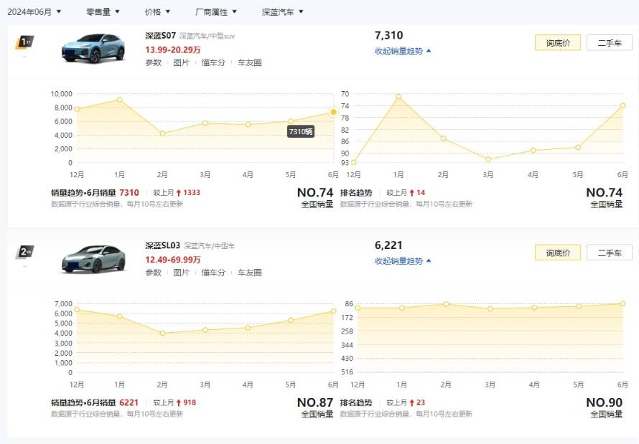Click the 深蓝S07 car thumbnail image

click(x=93, y=48)
